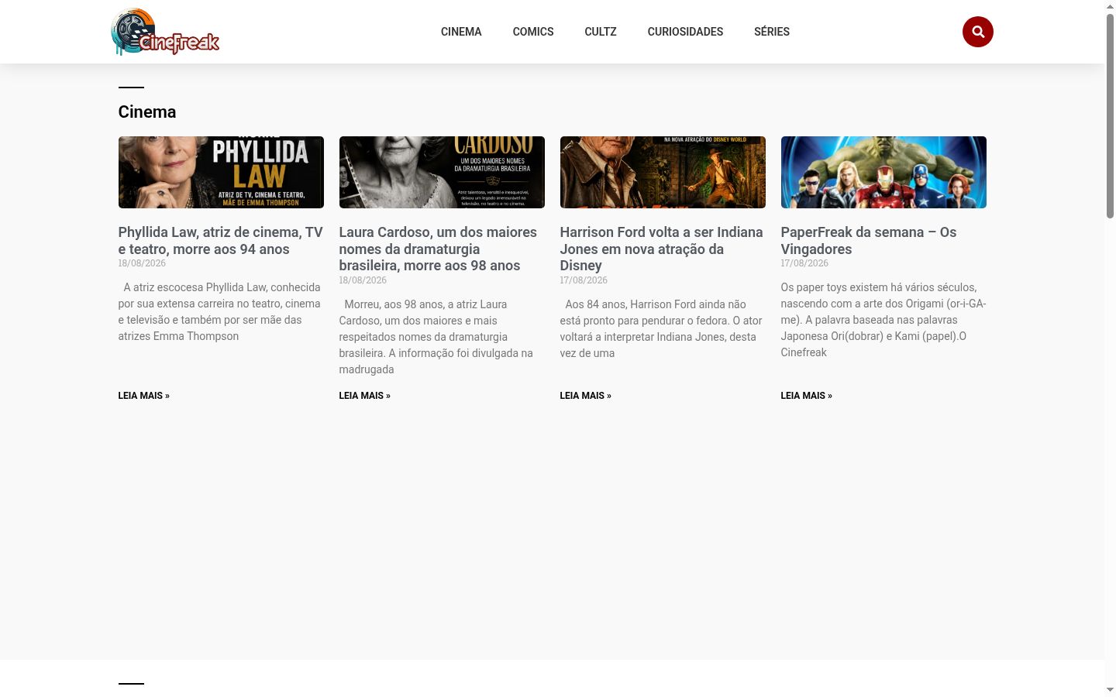The image size is (1116, 697).
Task: Click the scrollbar down arrow
Action: pyautogui.click(x=1110, y=690)
